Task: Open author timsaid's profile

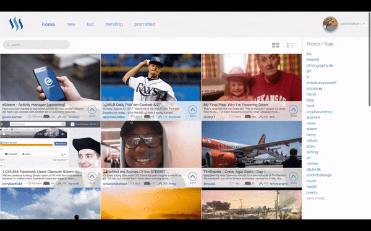Action: click(x=210, y=184)
